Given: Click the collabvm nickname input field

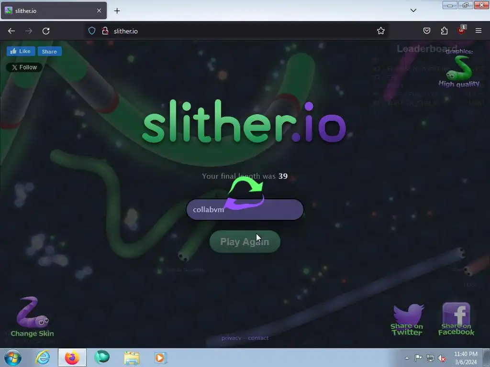Looking at the screenshot, I should 245,209.
